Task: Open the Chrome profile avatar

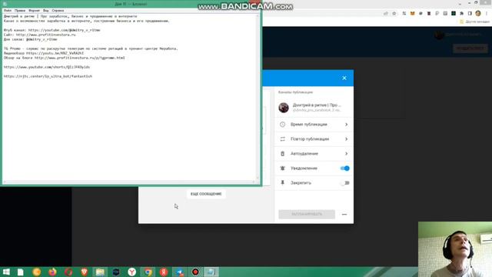Action: (x=478, y=13)
